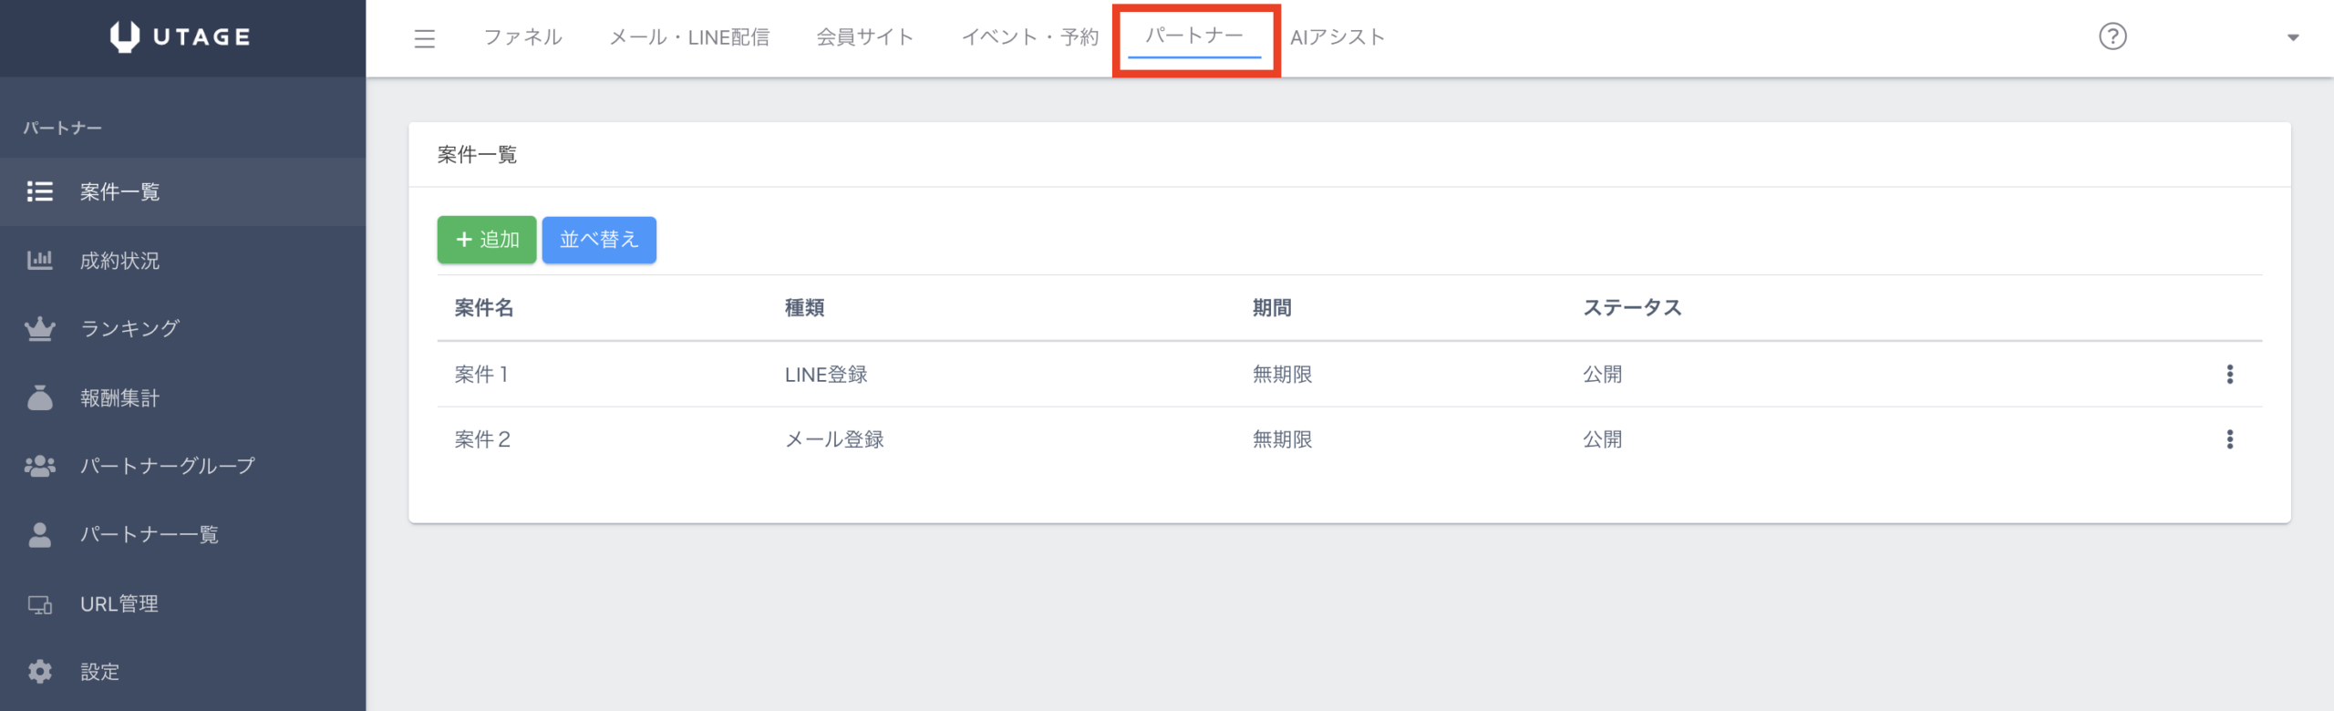The height and width of the screenshot is (711, 2334).
Task: Go to URL管理 in the sidebar
Action: click(x=119, y=603)
